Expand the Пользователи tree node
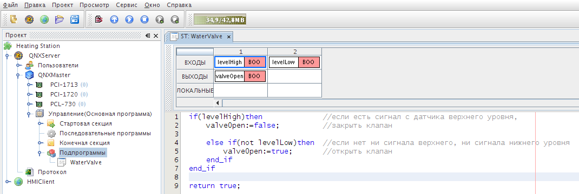This screenshot has width=579, height=194. [x=18, y=65]
